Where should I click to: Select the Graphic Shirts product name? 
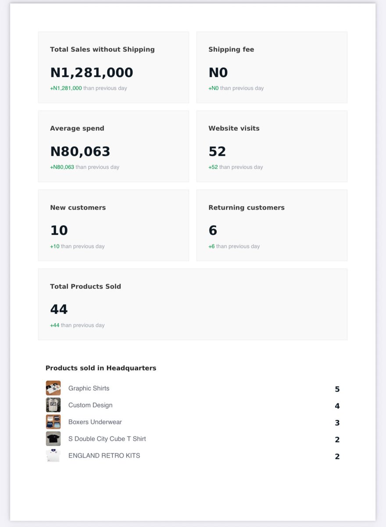[x=89, y=388]
